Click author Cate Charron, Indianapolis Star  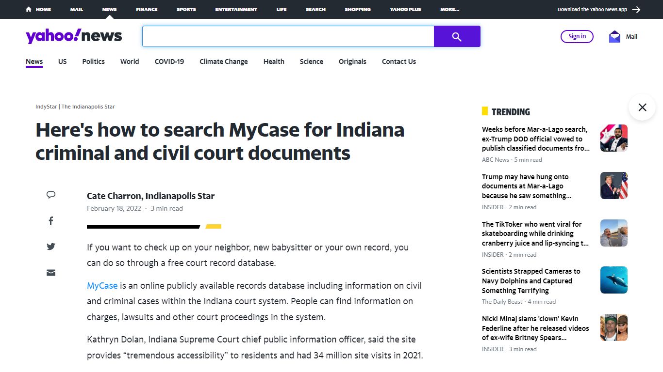coord(150,196)
